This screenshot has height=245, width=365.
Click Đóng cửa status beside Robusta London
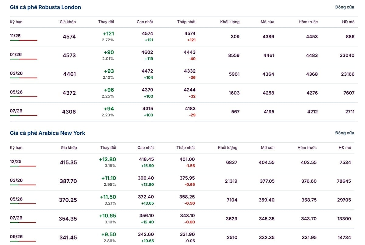pyautogui.click(x=344, y=7)
